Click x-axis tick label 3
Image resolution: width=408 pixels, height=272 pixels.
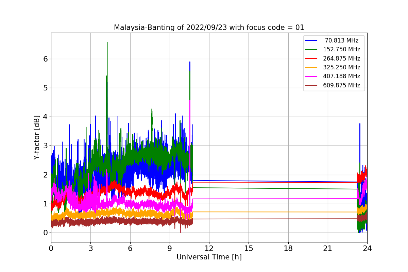[x=90, y=248]
